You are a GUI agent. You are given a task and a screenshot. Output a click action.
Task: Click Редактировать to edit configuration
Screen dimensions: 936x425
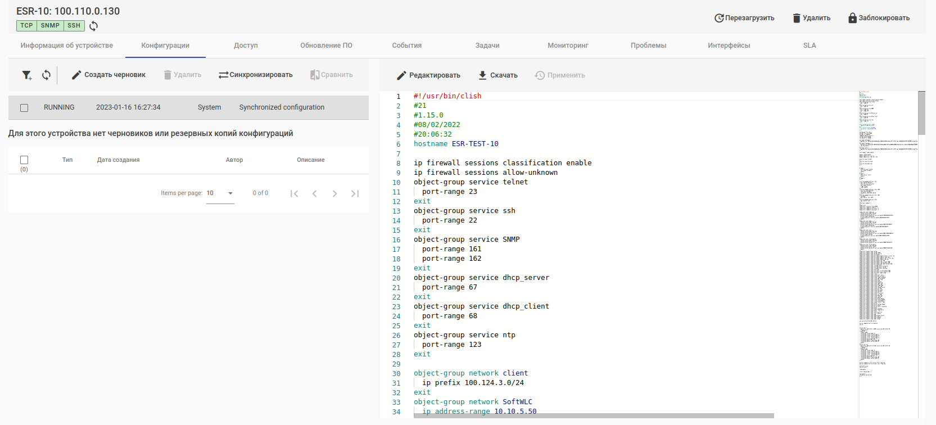coord(428,75)
